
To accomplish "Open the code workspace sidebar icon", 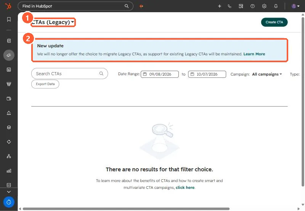I will (9, 185).
